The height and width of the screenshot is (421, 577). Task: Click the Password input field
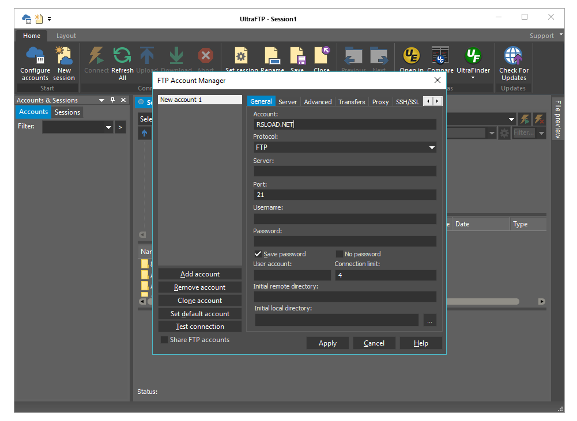coord(345,241)
